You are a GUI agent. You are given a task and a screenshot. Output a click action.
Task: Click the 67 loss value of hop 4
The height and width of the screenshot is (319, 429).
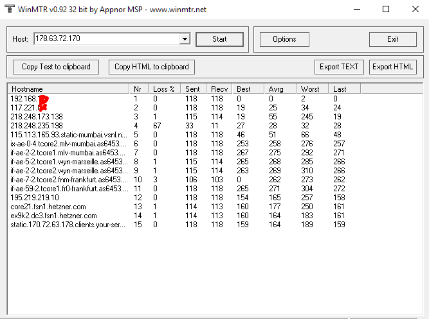click(157, 126)
